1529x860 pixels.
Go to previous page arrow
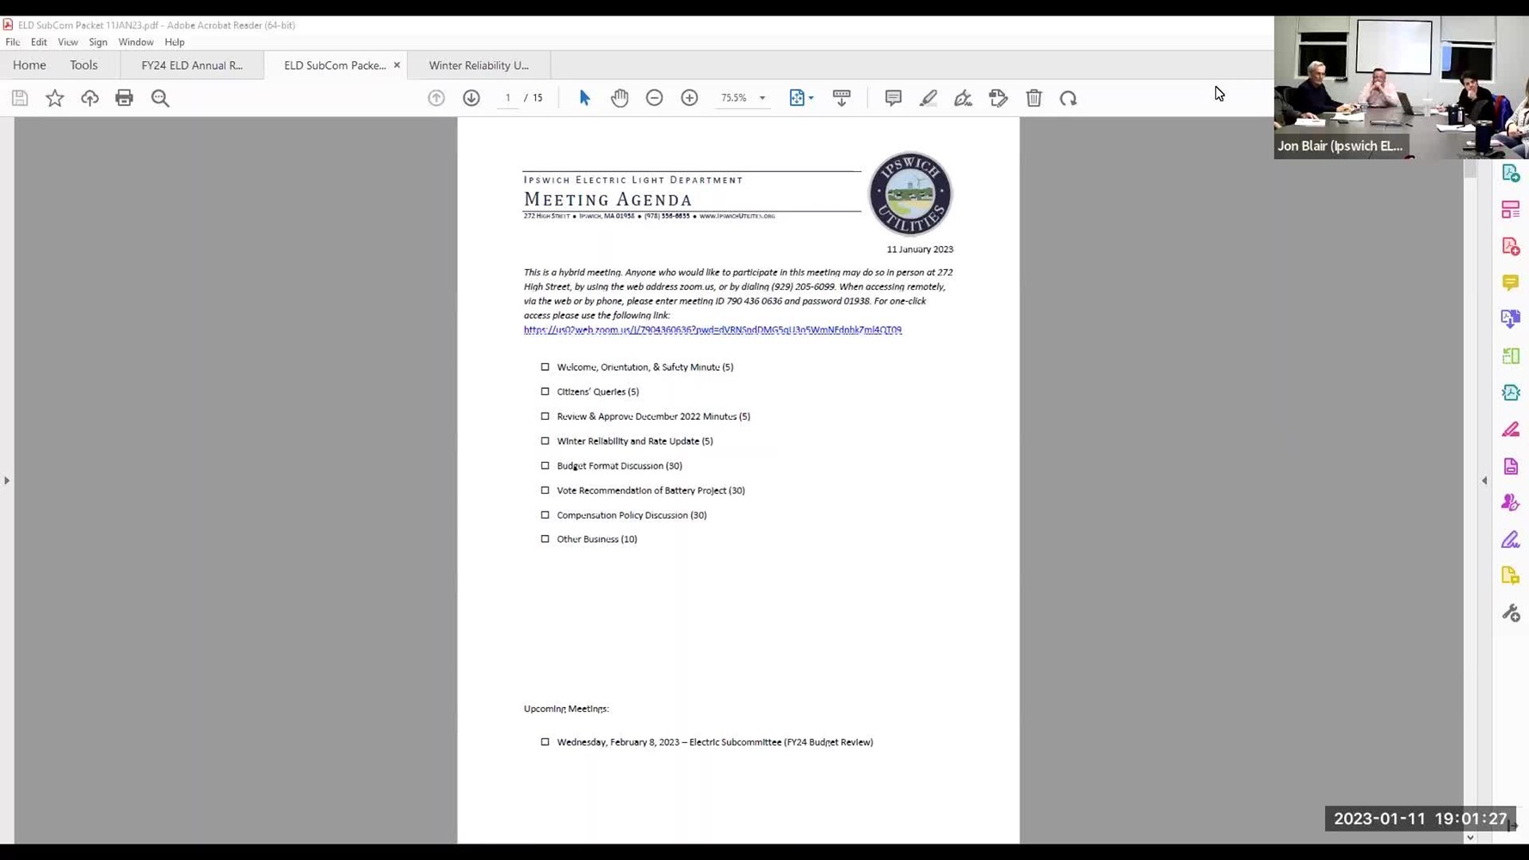pos(436,98)
